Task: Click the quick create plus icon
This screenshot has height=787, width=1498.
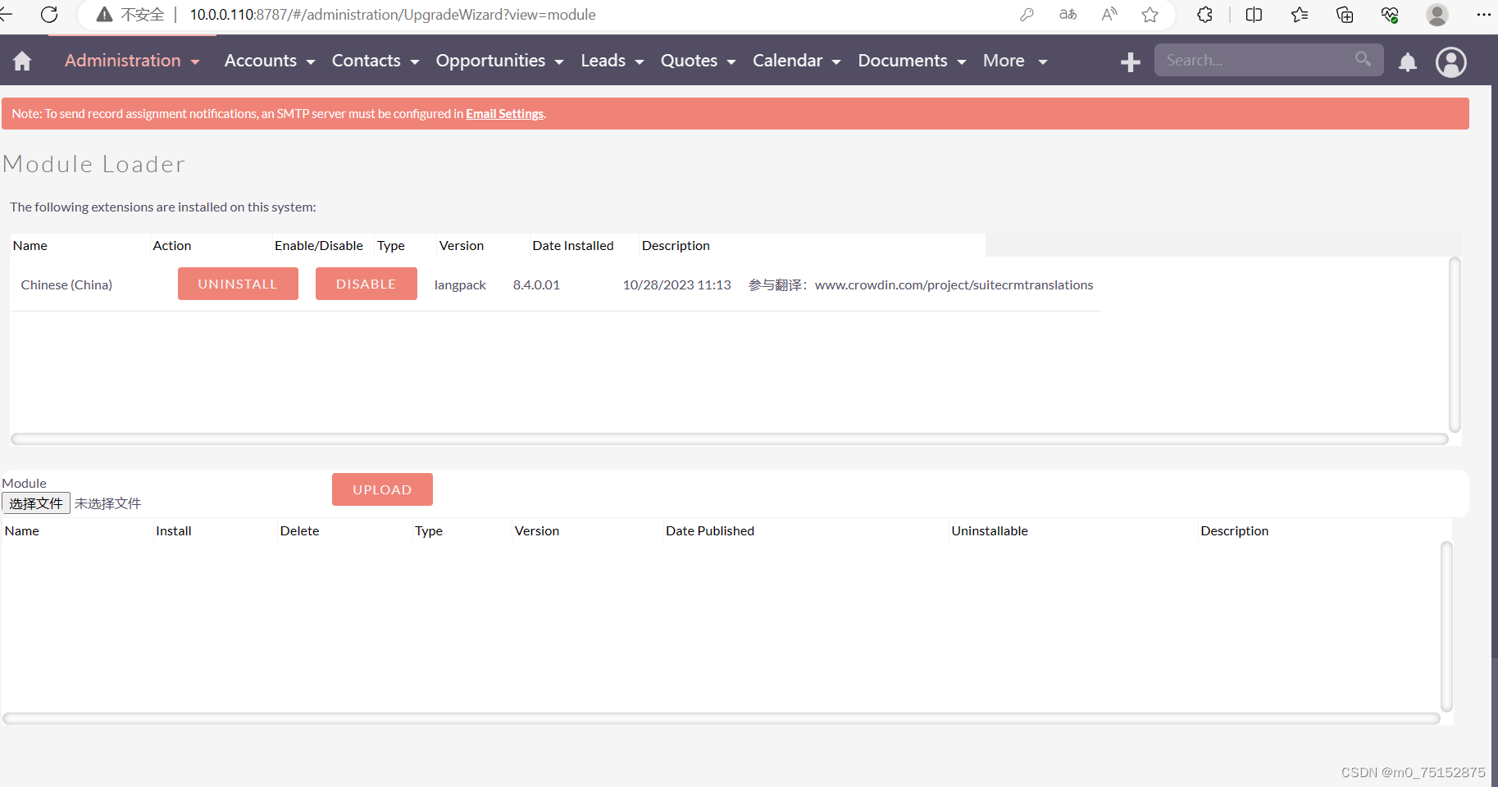Action: (1130, 61)
